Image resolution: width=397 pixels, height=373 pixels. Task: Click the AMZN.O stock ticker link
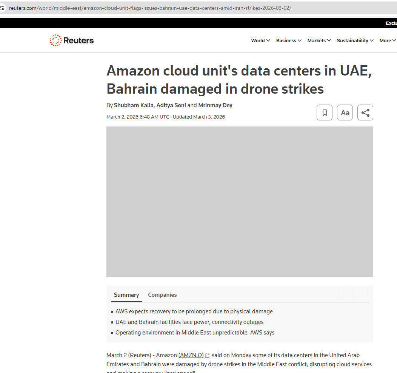[x=191, y=355]
